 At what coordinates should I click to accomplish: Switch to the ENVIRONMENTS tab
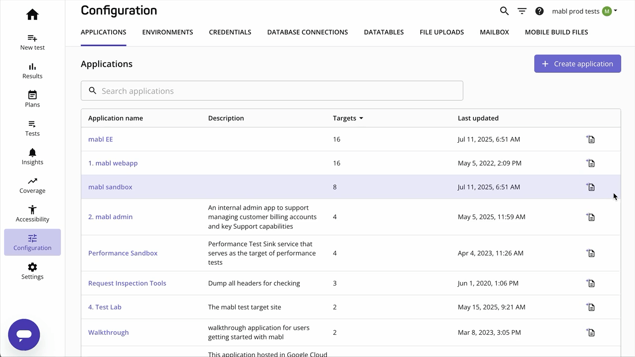coord(167,32)
